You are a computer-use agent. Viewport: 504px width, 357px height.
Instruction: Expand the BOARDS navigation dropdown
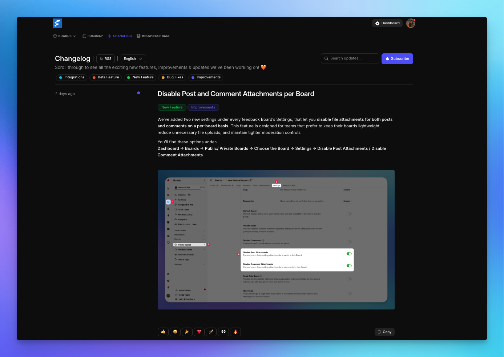click(x=64, y=36)
